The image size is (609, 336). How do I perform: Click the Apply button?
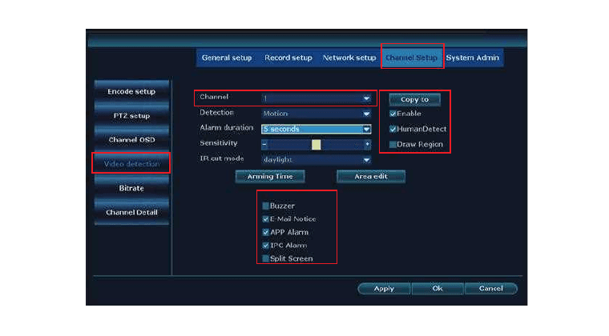[x=384, y=289]
